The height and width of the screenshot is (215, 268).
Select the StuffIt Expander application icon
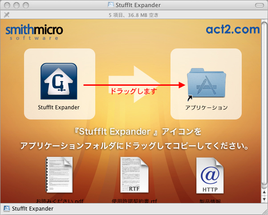(59, 81)
